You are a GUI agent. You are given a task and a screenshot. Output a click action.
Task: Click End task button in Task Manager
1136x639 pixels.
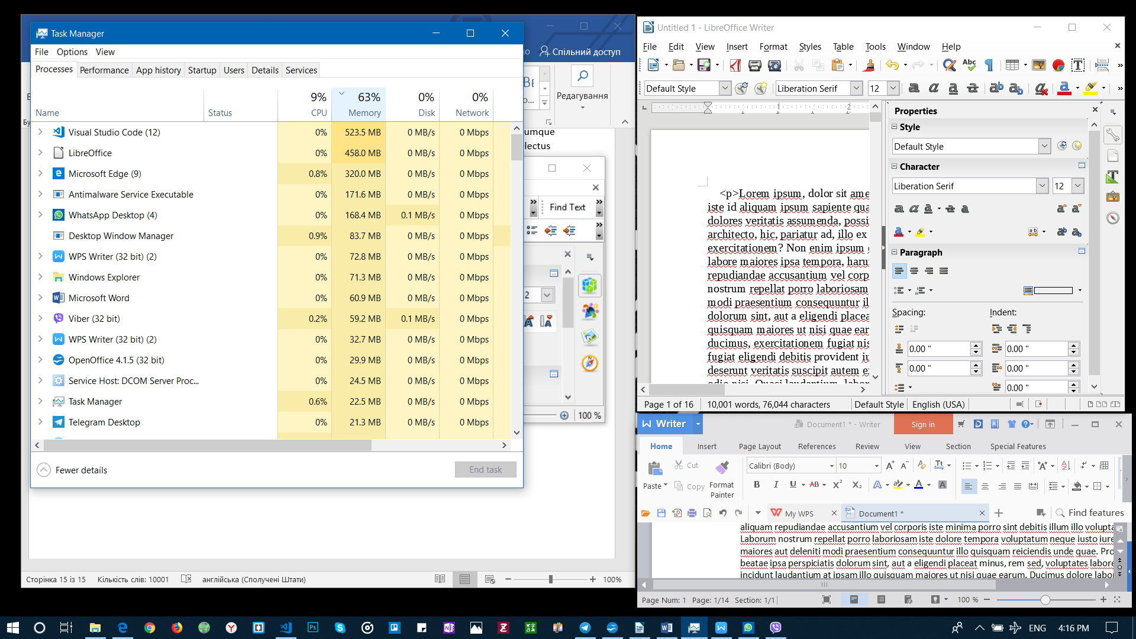click(485, 469)
